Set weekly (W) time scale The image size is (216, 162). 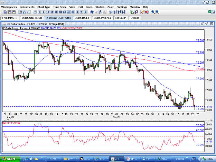[x=82, y=12]
